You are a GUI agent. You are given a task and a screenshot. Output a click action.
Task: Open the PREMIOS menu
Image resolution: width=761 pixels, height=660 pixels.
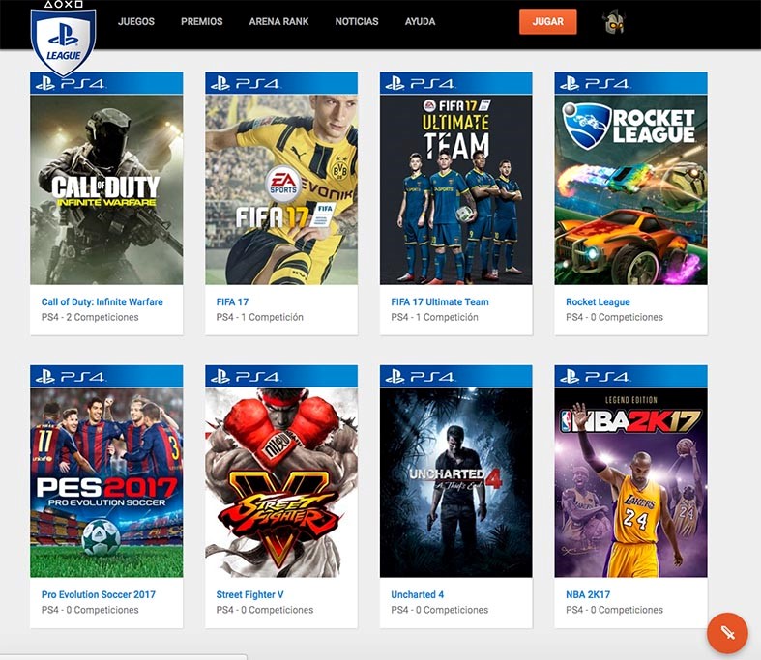[x=201, y=22]
